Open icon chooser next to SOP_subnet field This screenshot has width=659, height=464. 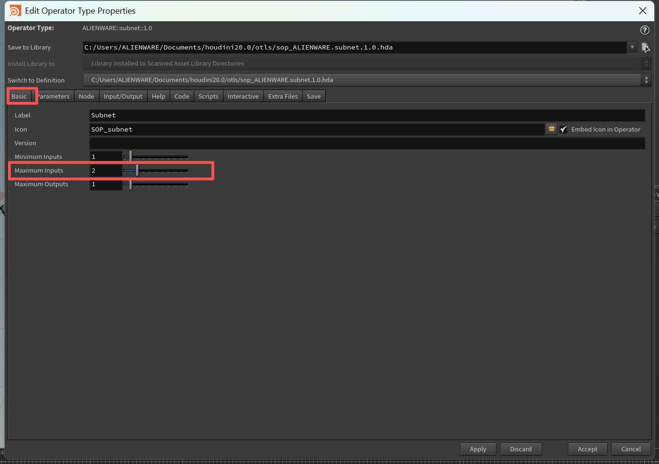551,129
